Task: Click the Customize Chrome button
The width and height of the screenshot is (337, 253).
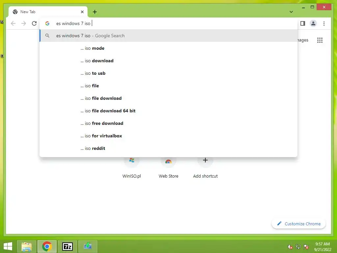Action: [x=299, y=224]
